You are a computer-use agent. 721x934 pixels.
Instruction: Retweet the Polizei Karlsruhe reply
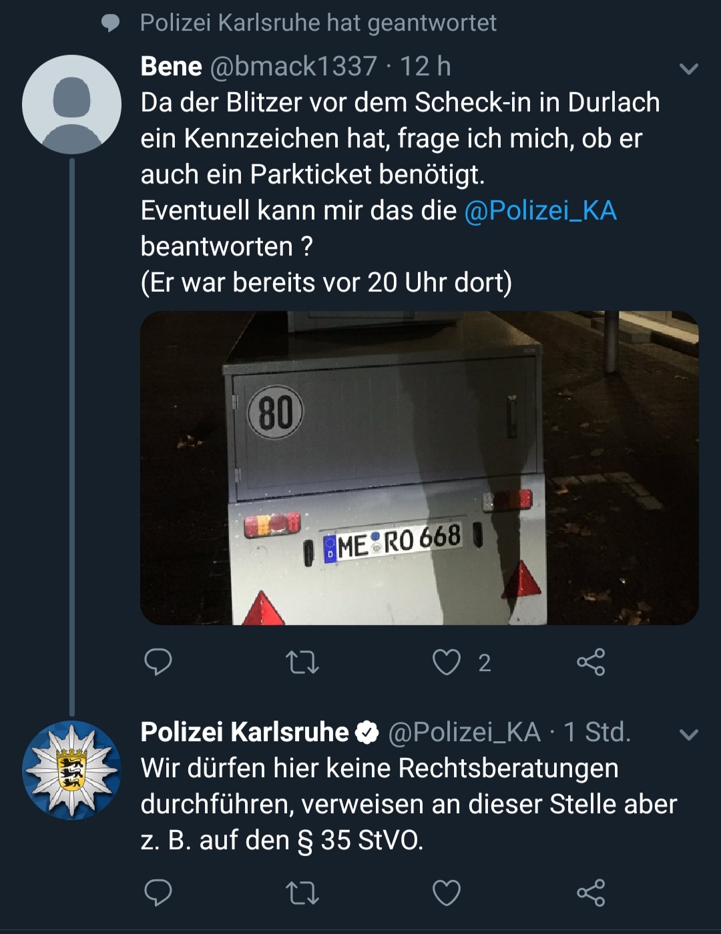click(302, 893)
